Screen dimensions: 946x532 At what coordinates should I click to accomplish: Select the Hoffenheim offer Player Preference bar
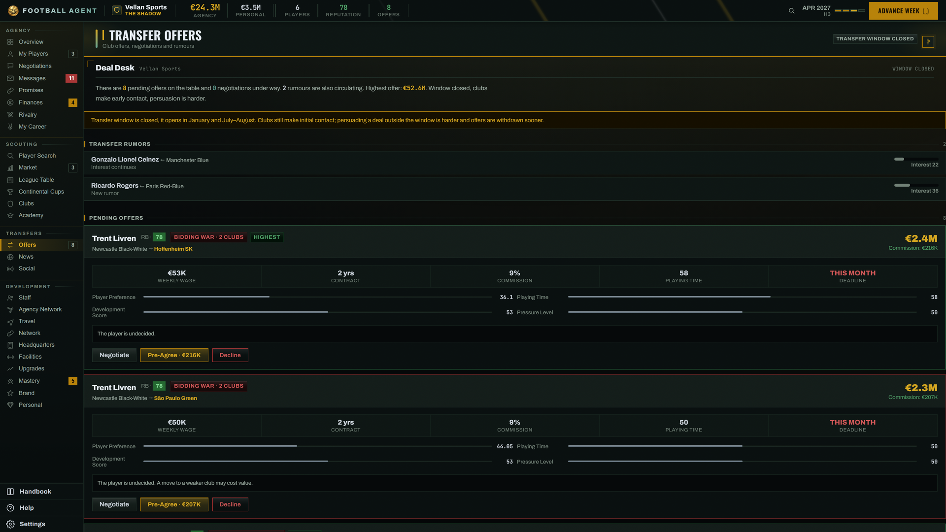pyautogui.click(x=317, y=297)
